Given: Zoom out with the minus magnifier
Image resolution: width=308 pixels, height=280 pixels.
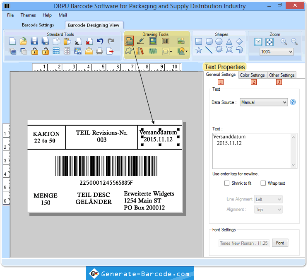Looking at the screenshot, I should (294, 42).
